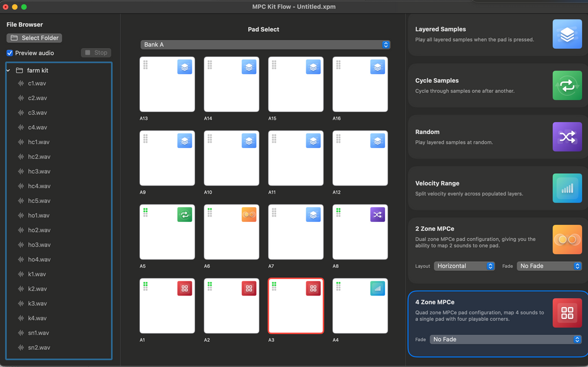Click the shuffle badge on pad A8

pyautogui.click(x=377, y=214)
